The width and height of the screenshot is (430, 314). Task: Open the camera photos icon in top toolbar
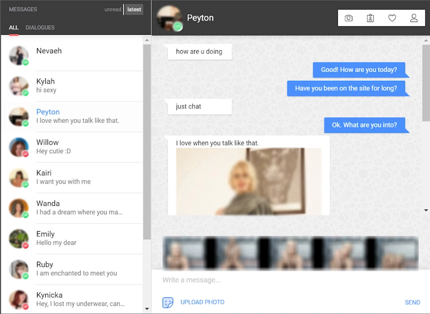(x=349, y=18)
